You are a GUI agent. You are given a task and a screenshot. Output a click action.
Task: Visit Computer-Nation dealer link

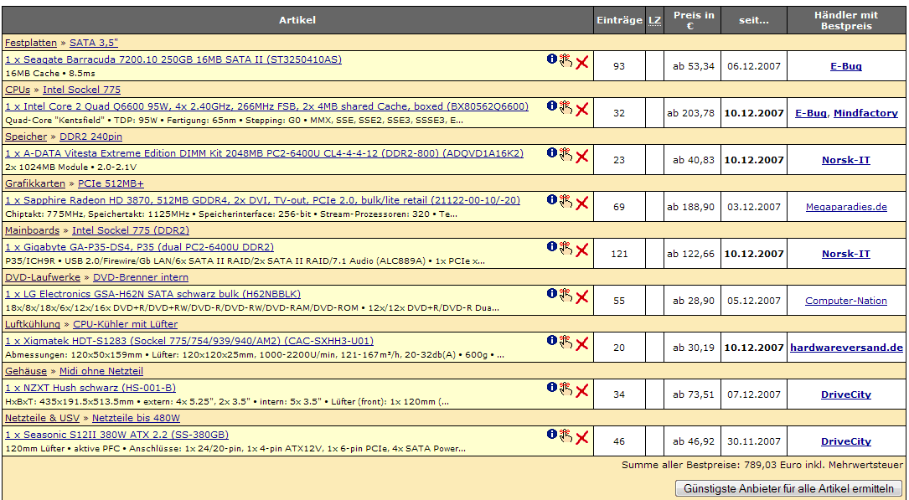(846, 301)
